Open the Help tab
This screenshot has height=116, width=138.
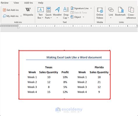coord(40,3)
